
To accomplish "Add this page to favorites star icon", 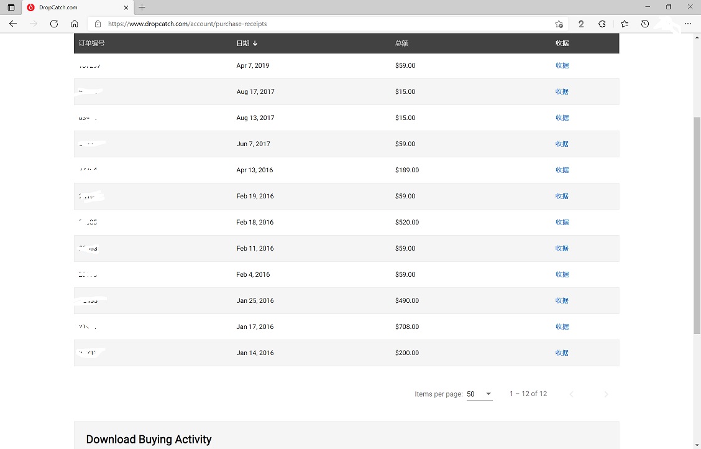I will tap(559, 24).
